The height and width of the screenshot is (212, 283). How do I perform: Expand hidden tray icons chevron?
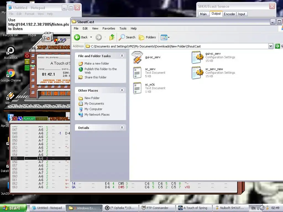point(262,208)
